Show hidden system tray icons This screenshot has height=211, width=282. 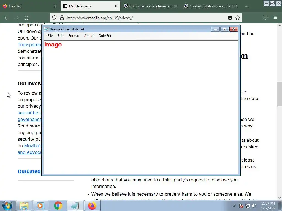pos(234,206)
